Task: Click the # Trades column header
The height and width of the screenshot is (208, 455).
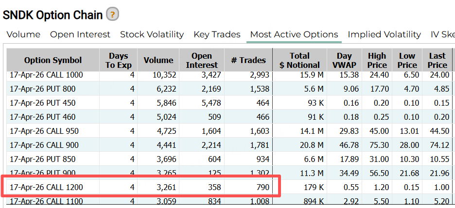Action: tap(248, 60)
